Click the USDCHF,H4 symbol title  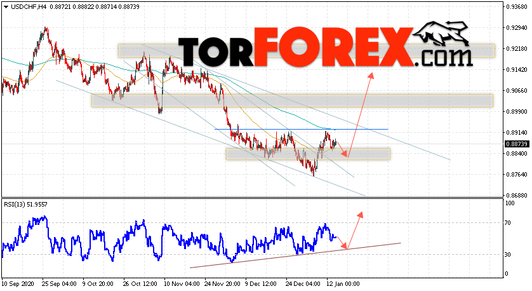coord(29,7)
